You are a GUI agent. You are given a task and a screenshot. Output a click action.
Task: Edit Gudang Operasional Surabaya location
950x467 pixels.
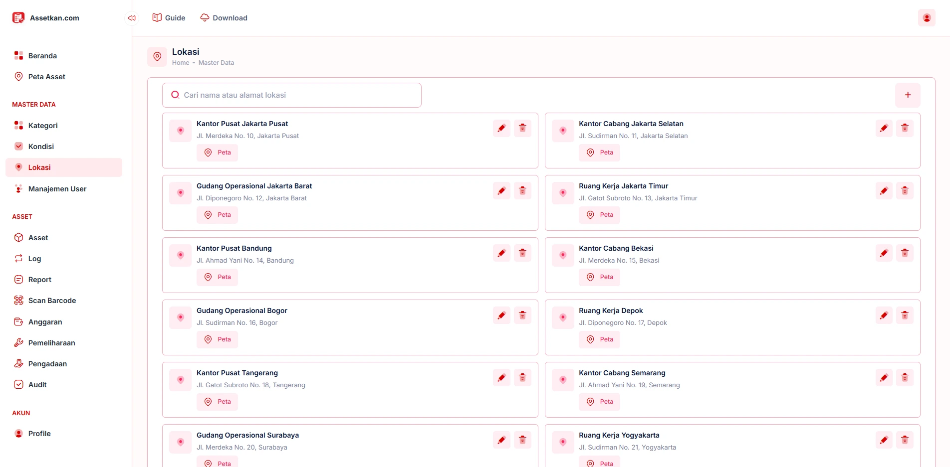pyautogui.click(x=501, y=440)
